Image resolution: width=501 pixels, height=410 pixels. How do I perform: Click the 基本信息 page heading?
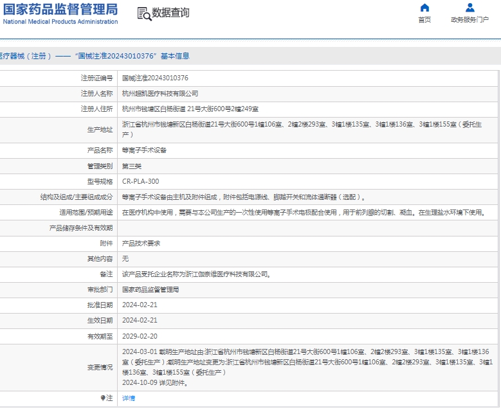175,56
